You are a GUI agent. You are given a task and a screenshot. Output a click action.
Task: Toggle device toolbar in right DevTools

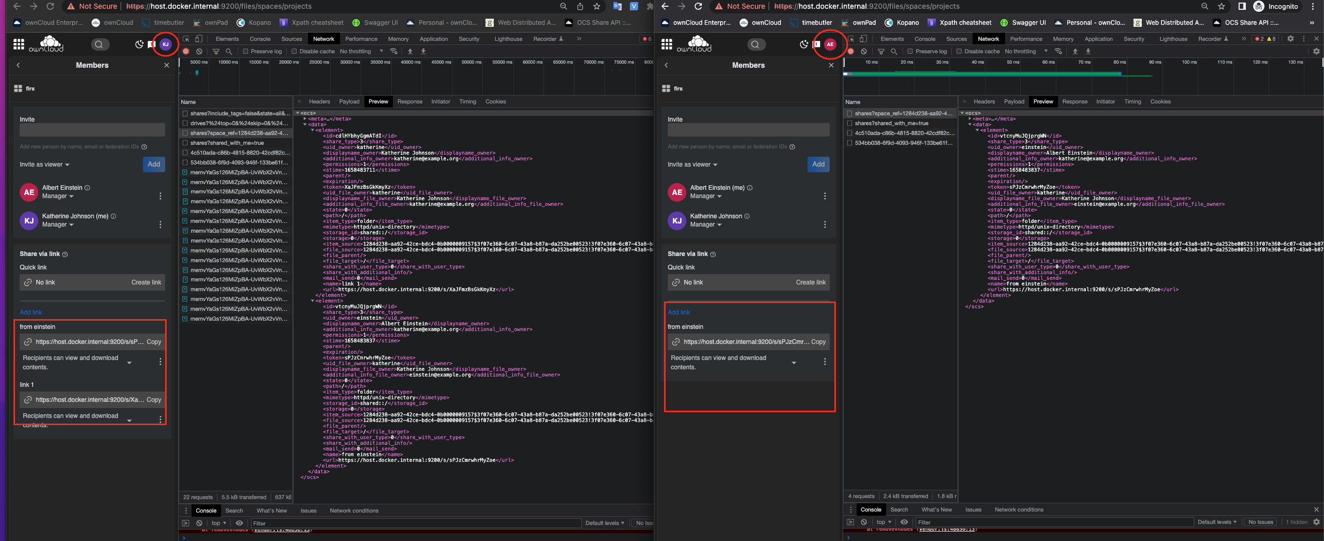863,39
